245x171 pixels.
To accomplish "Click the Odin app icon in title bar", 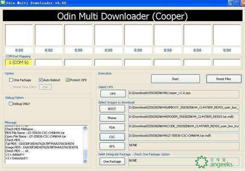I will (x=3, y=3).
